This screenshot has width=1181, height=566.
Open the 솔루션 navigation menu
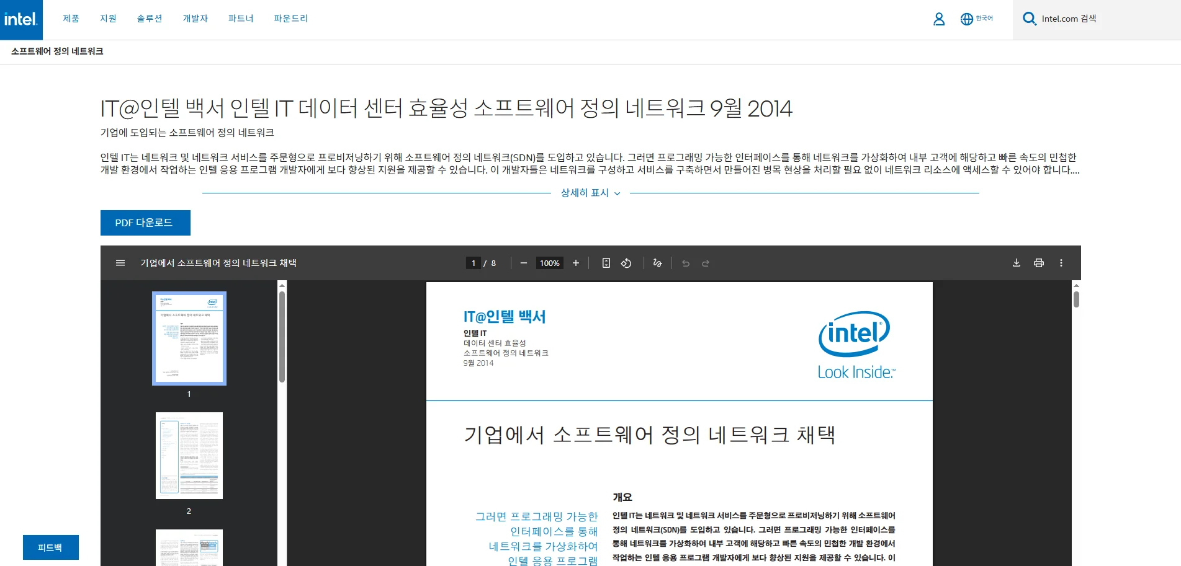click(149, 19)
